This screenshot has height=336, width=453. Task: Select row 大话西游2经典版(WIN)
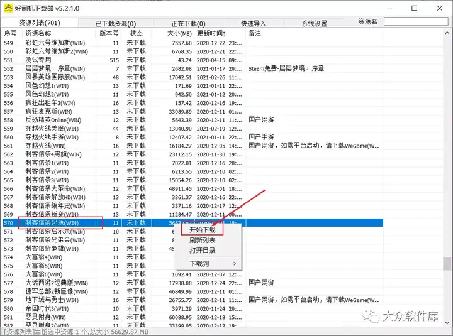193,283
